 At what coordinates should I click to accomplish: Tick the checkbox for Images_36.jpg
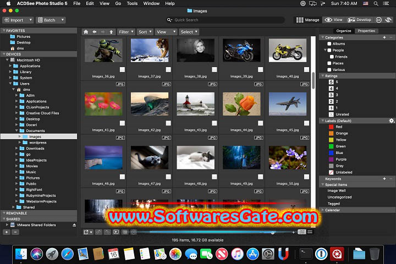click(122, 69)
